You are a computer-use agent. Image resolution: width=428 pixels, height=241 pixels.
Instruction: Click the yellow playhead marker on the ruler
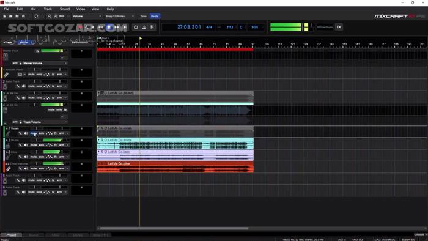point(140,39)
